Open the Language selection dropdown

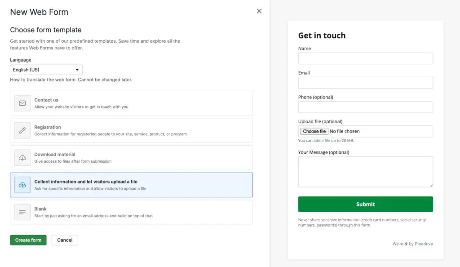click(46, 70)
